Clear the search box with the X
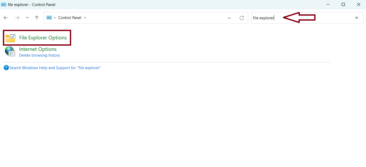The image size is (366, 167). click(356, 18)
